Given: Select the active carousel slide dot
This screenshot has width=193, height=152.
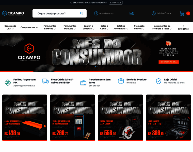Looking at the screenshot, I should tap(95, 67).
